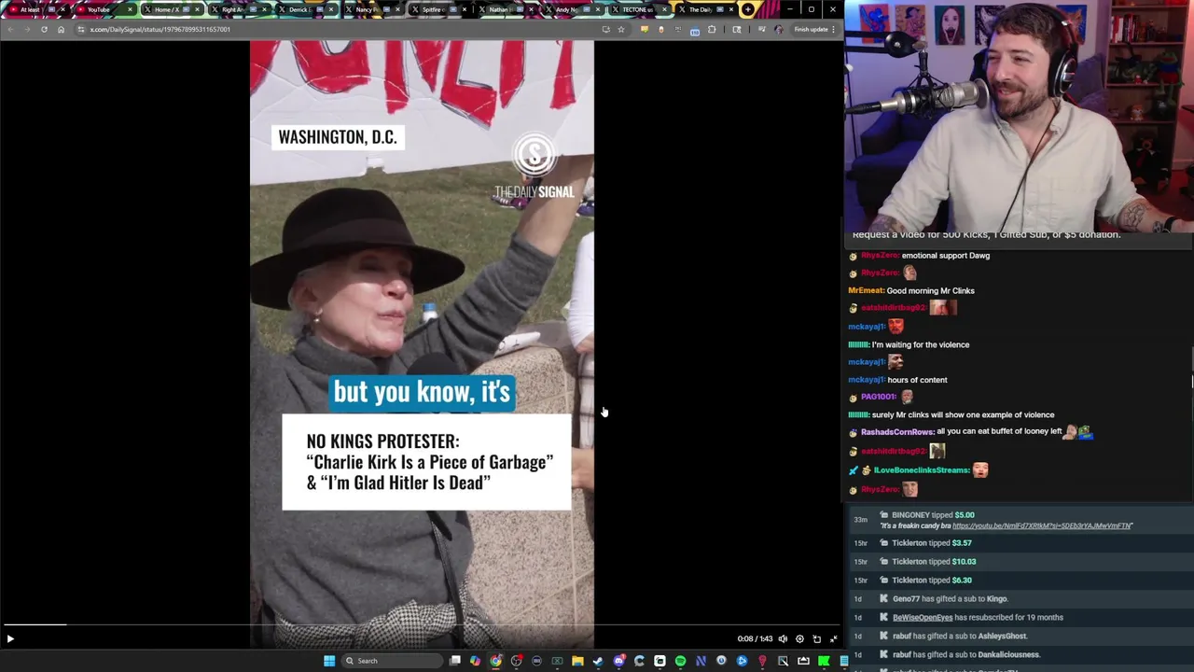Screen dimensions: 1194x672
Task: Click the Dankaliciousness recipient name
Action: (1008, 654)
